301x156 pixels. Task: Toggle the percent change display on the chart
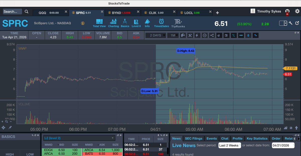(234, 35)
